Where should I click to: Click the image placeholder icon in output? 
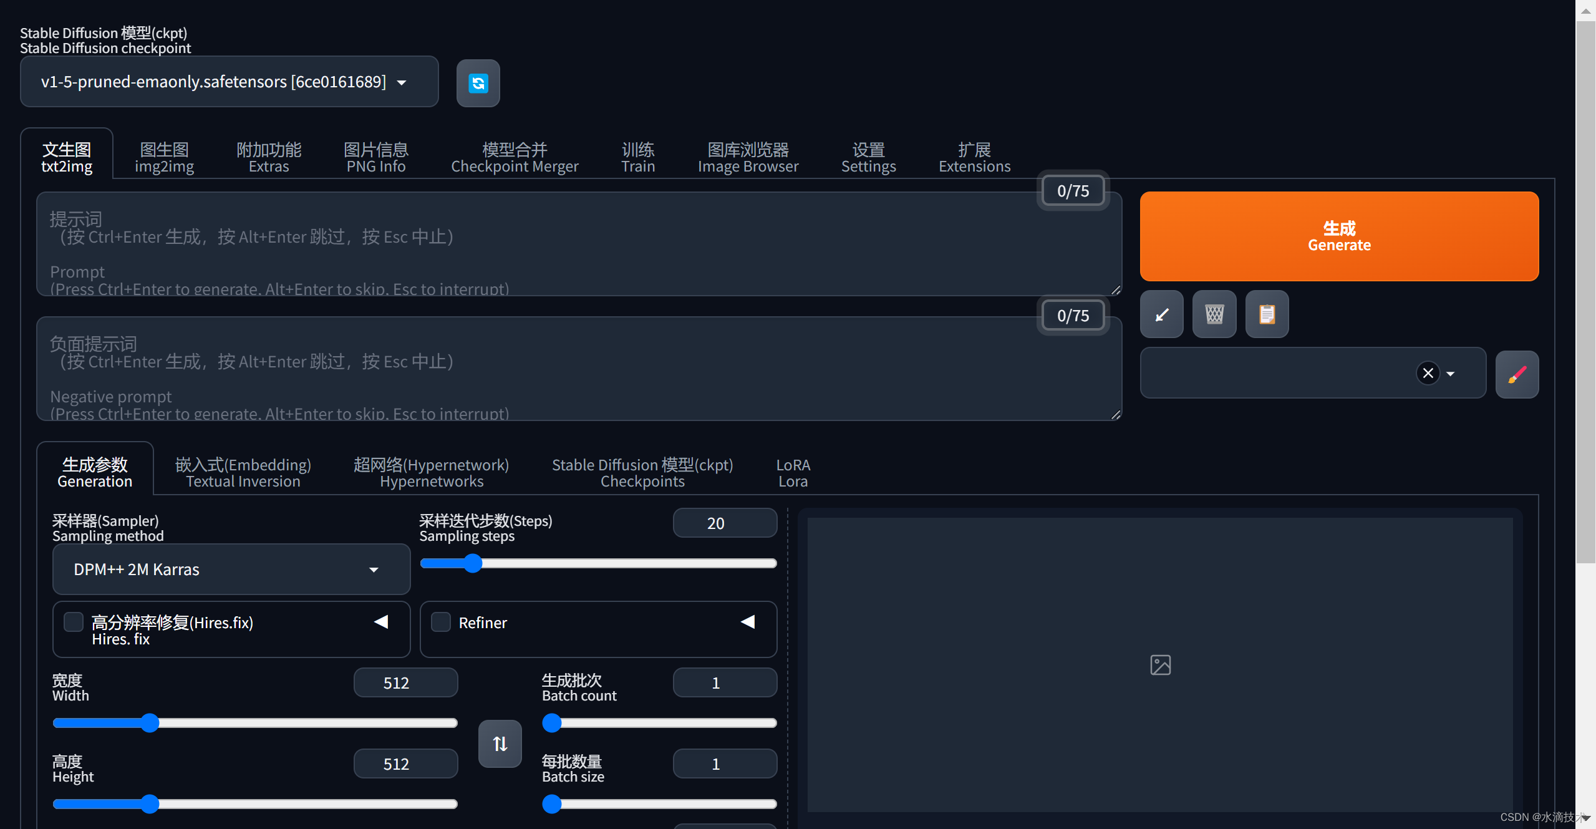(1160, 665)
